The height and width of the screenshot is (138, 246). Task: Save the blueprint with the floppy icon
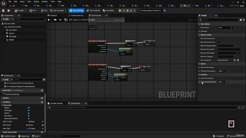click(3, 10)
